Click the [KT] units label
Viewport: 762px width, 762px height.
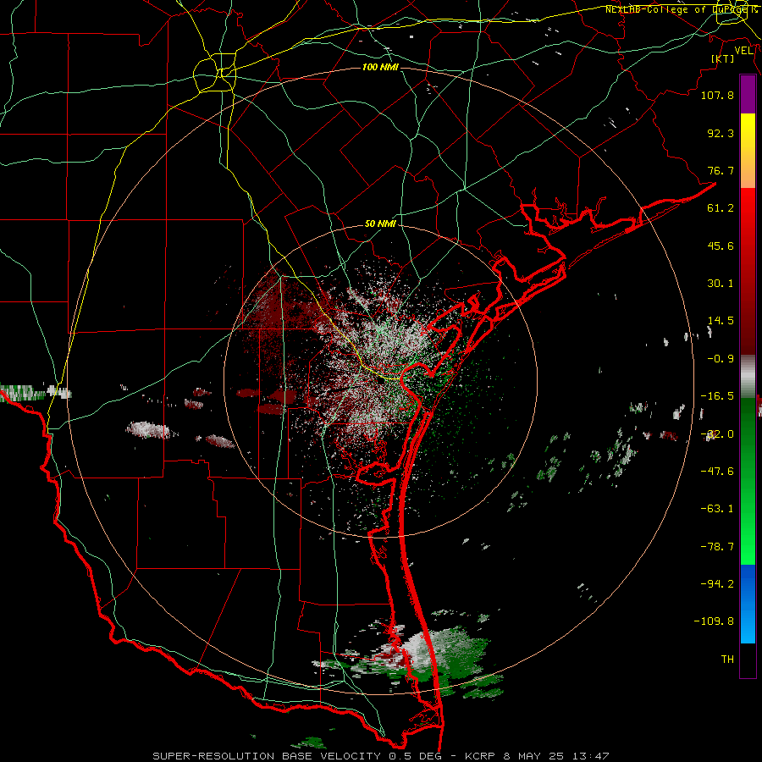pyautogui.click(x=723, y=58)
